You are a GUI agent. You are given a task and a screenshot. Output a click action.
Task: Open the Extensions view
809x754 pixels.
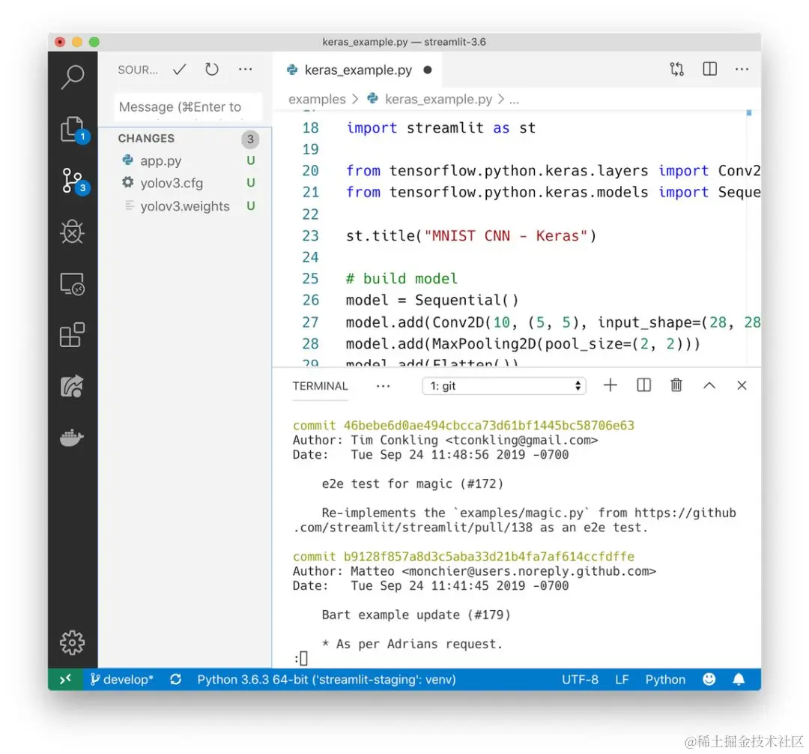click(x=72, y=335)
